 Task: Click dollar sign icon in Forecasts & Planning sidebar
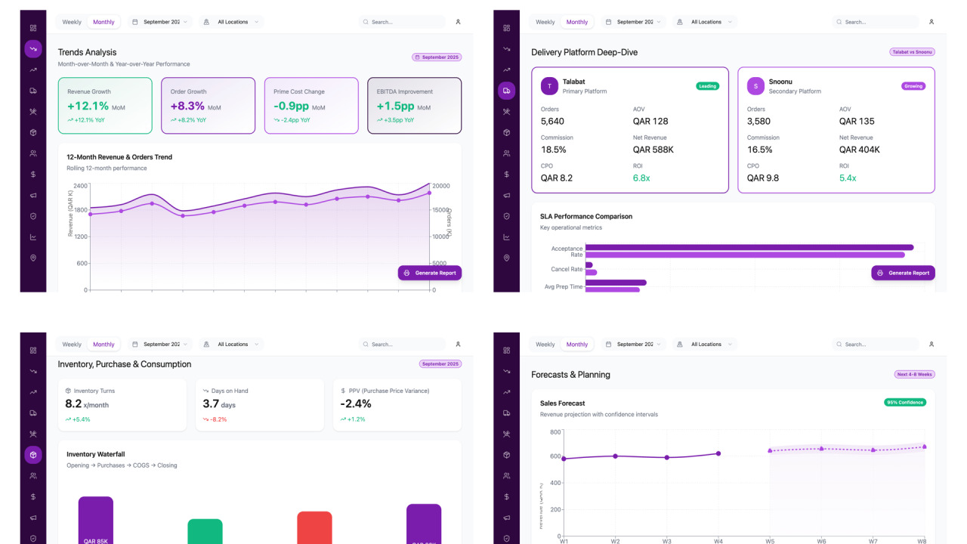[x=506, y=496]
